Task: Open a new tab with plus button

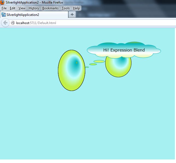Action: pyautogui.click(x=72, y=15)
